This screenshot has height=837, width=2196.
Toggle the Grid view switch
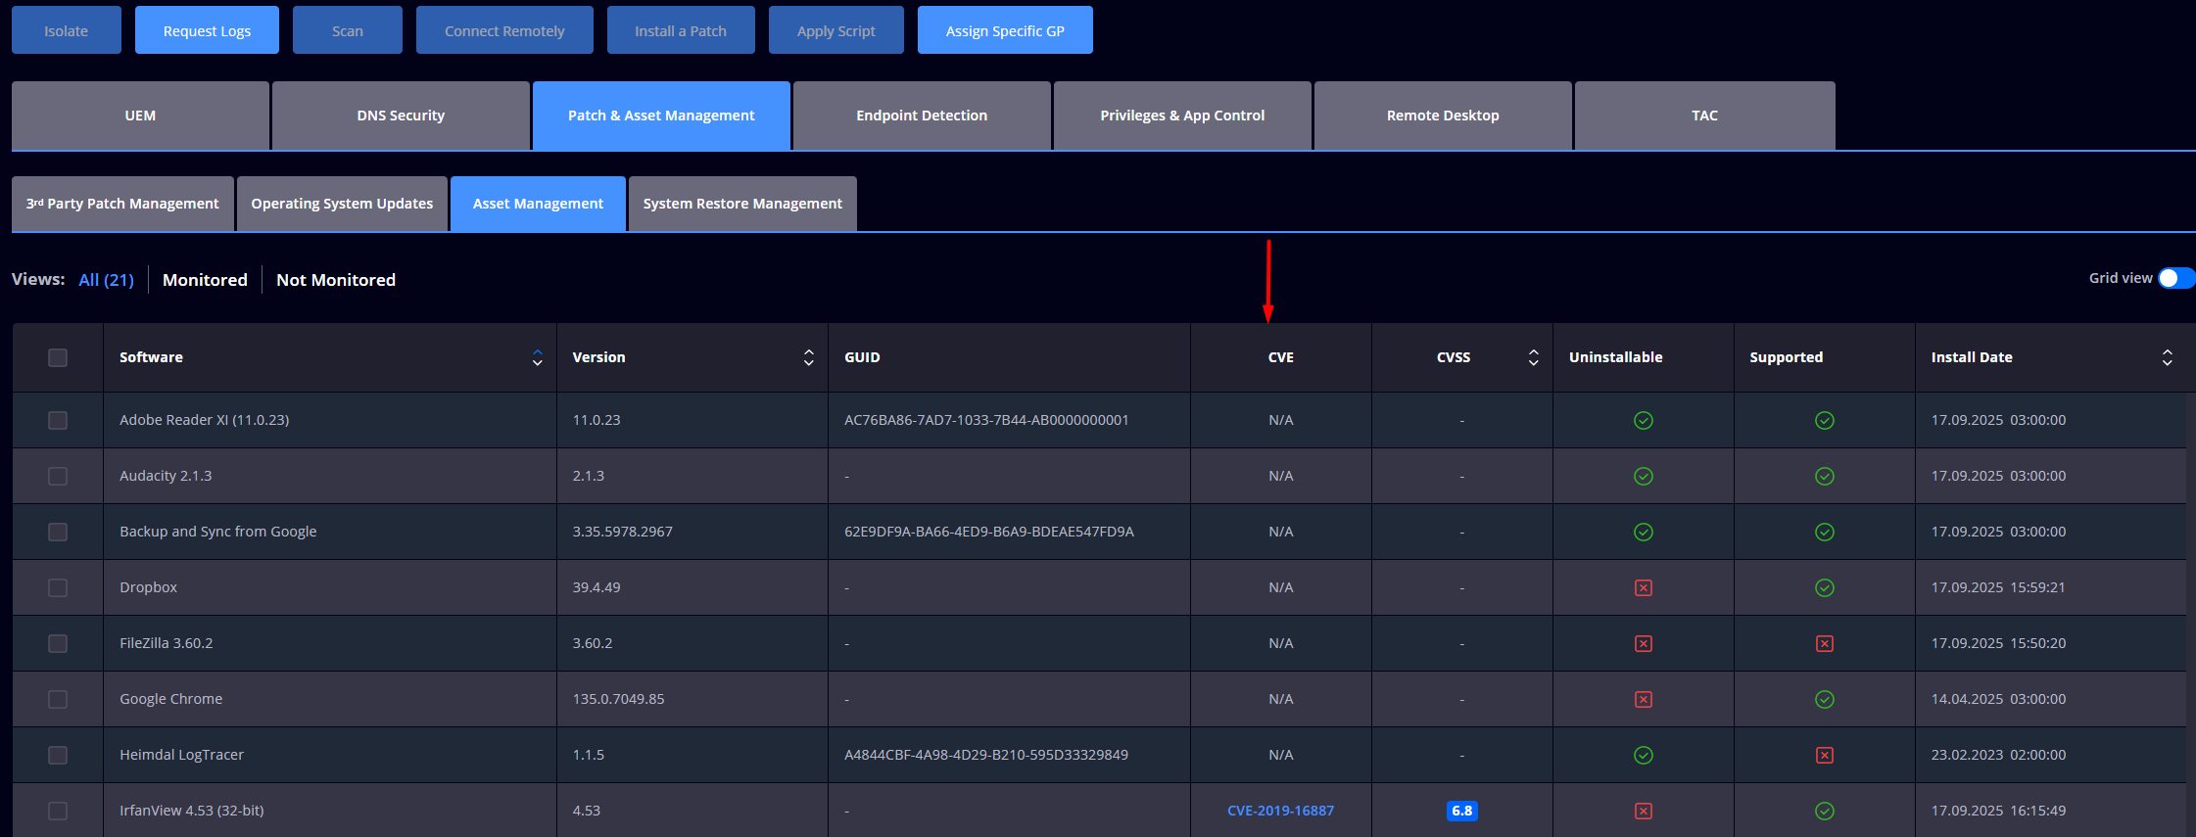(2175, 278)
